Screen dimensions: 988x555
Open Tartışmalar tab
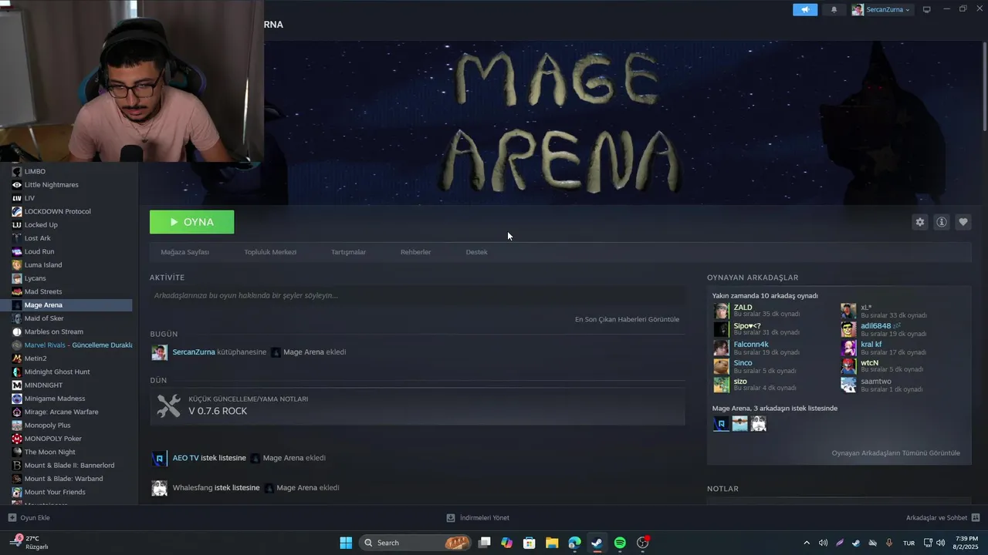[348, 252]
